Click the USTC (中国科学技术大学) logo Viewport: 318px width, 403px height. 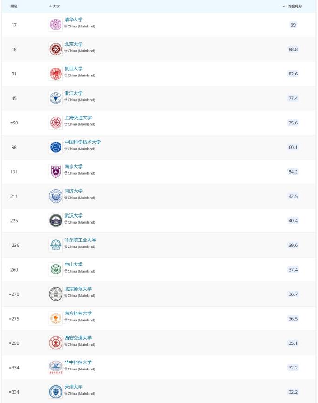[x=55, y=147]
